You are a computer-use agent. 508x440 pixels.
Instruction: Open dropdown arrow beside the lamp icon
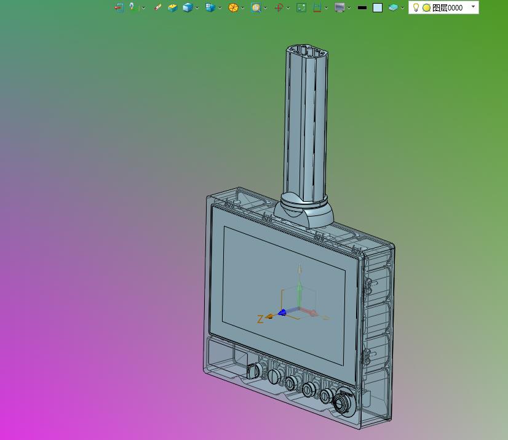pos(143,8)
